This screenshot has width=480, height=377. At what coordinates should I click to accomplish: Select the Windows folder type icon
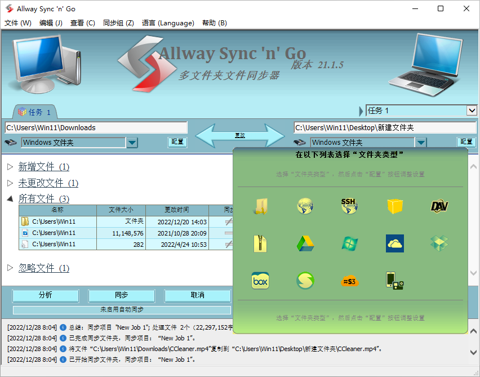[x=260, y=206]
